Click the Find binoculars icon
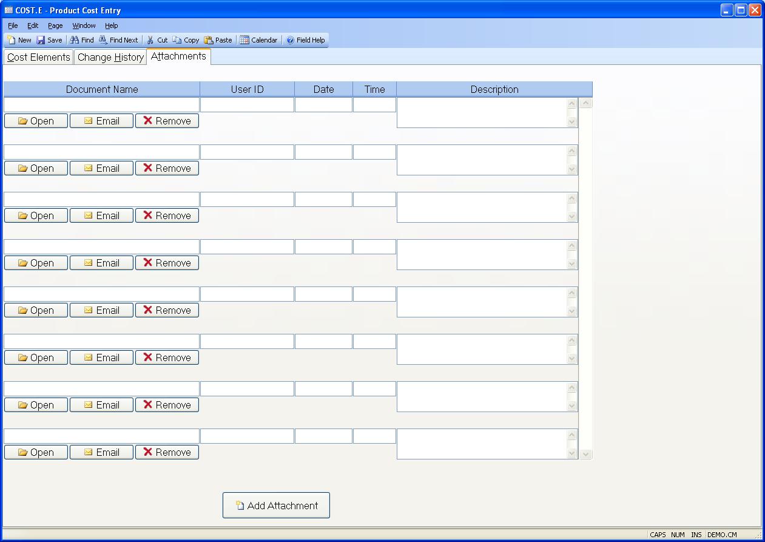Image resolution: width=765 pixels, height=542 pixels. point(75,40)
